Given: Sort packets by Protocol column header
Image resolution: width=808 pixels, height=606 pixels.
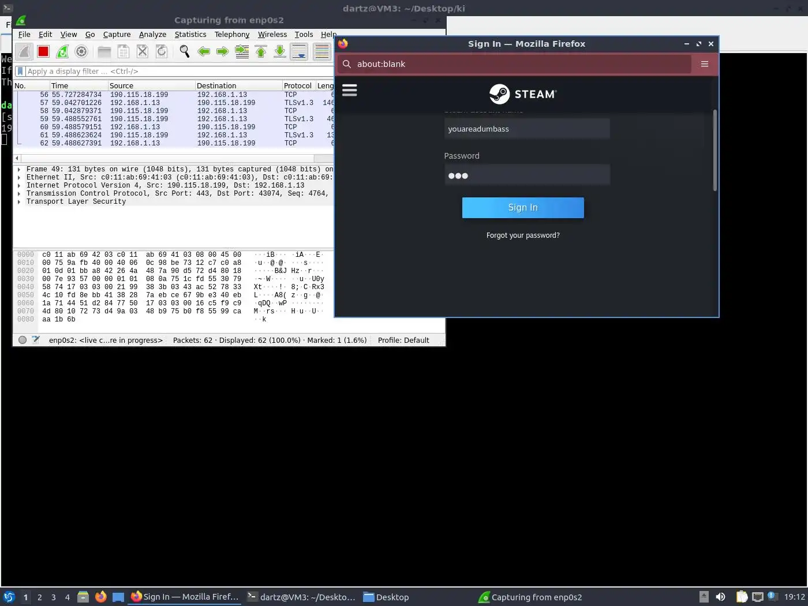Looking at the screenshot, I should point(298,85).
